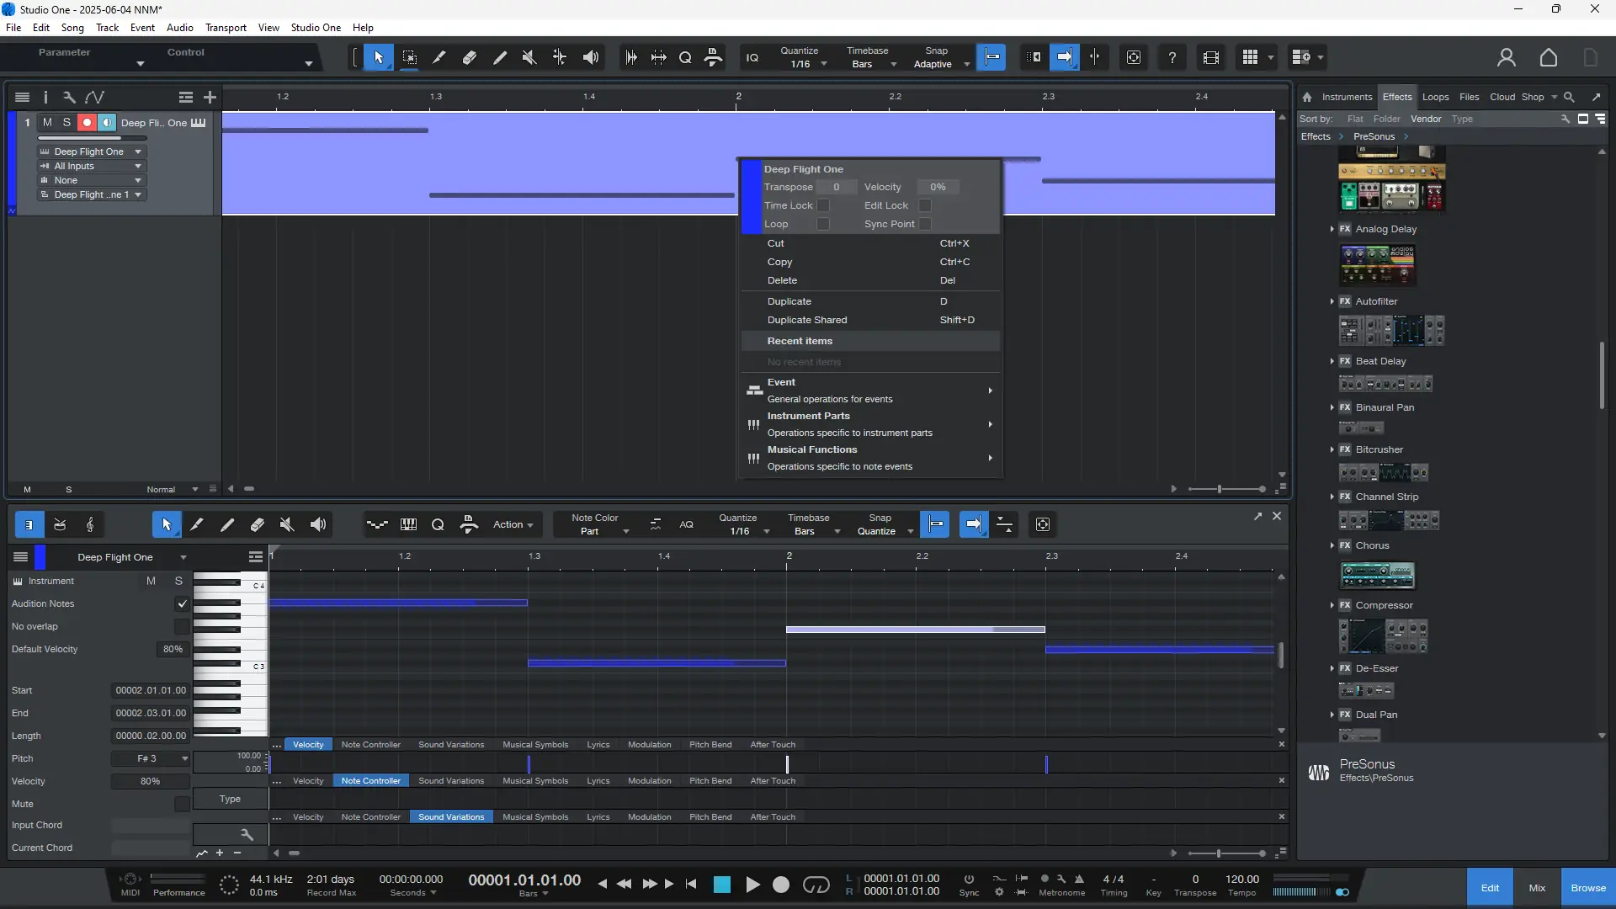Open the track inspector info icon
The width and height of the screenshot is (1616, 909).
[45, 98]
